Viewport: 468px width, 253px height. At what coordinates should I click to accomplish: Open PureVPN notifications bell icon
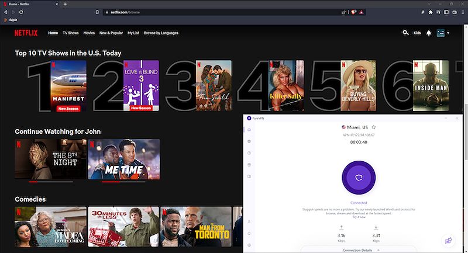[249, 233]
